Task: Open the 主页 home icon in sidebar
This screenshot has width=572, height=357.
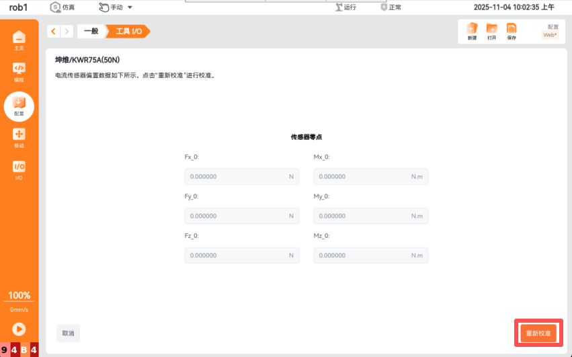Action: click(x=19, y=39)
